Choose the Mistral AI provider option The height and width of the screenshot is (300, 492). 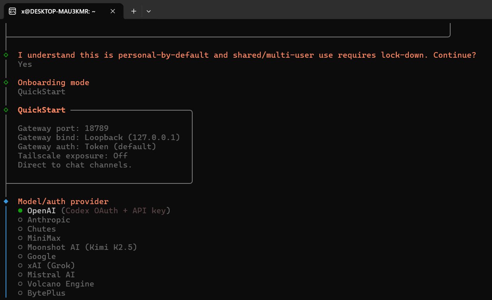pyautogui.click(x=51, y=275)
